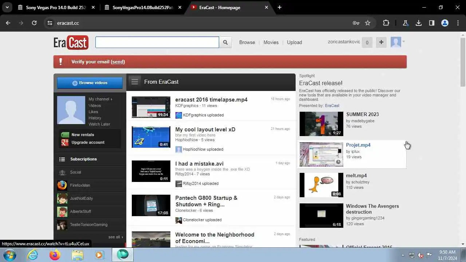Screen dimensions: 466x262
Task: Switch to the SonyVegasPro14.0Build252Pat tab
Action: (143, 7)
